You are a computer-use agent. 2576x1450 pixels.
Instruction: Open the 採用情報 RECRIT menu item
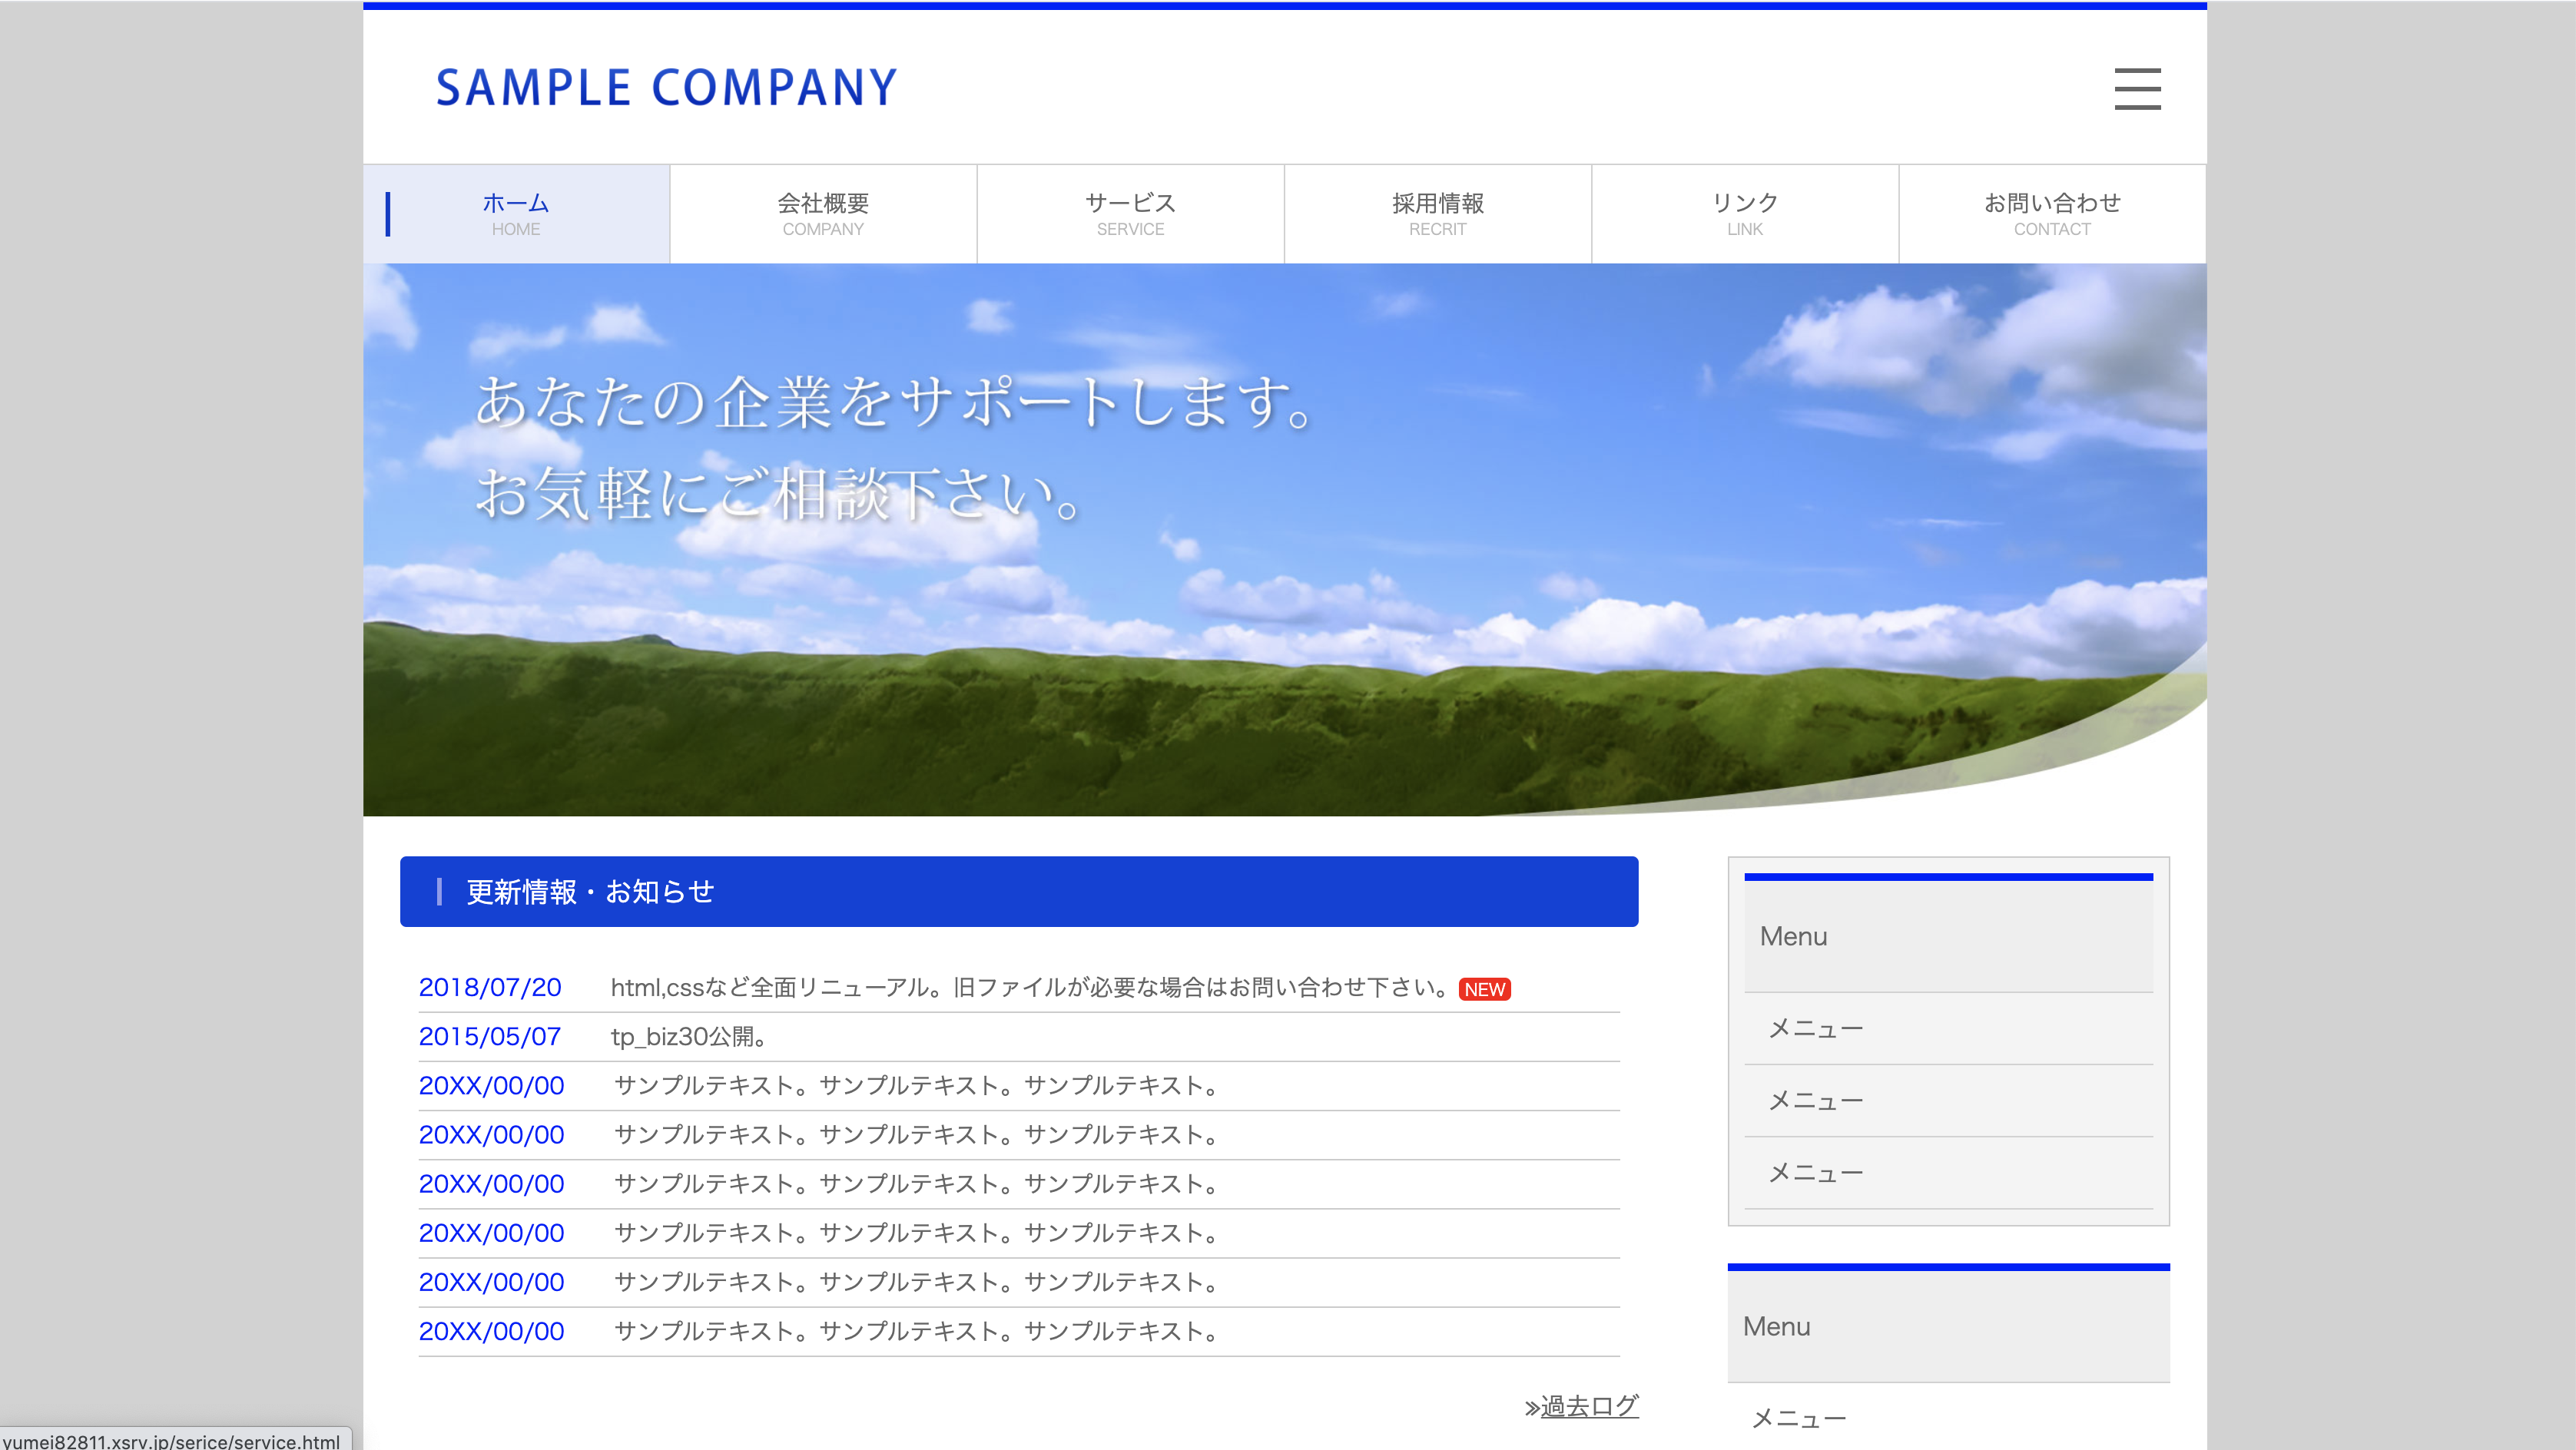pyautogui.click(x=1437, y=214)
